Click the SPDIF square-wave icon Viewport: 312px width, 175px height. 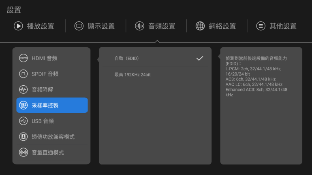pos(23,74)
